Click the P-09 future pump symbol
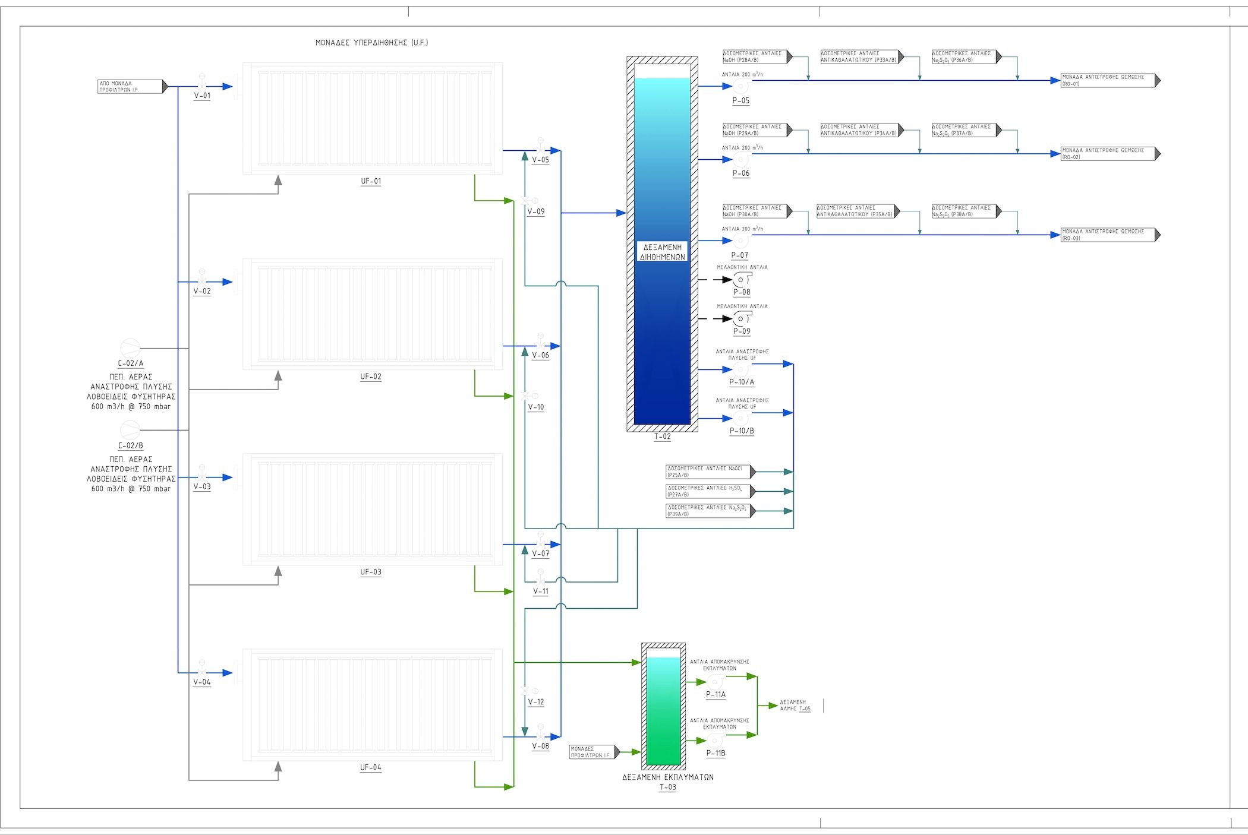 pos(742,319)
